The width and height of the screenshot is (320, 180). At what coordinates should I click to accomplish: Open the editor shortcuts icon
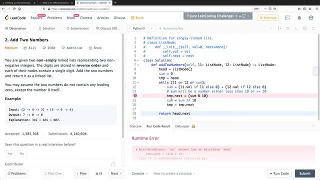tap(296, 28)
